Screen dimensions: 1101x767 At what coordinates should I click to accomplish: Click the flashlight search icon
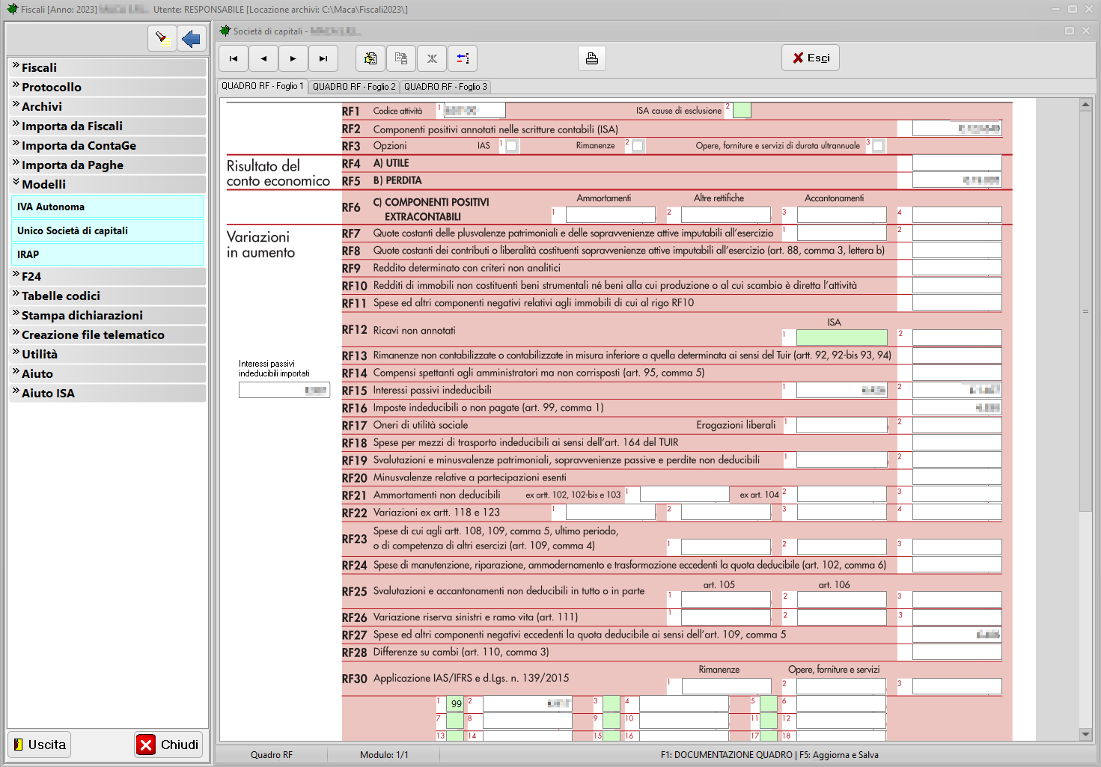pos(161,38)
